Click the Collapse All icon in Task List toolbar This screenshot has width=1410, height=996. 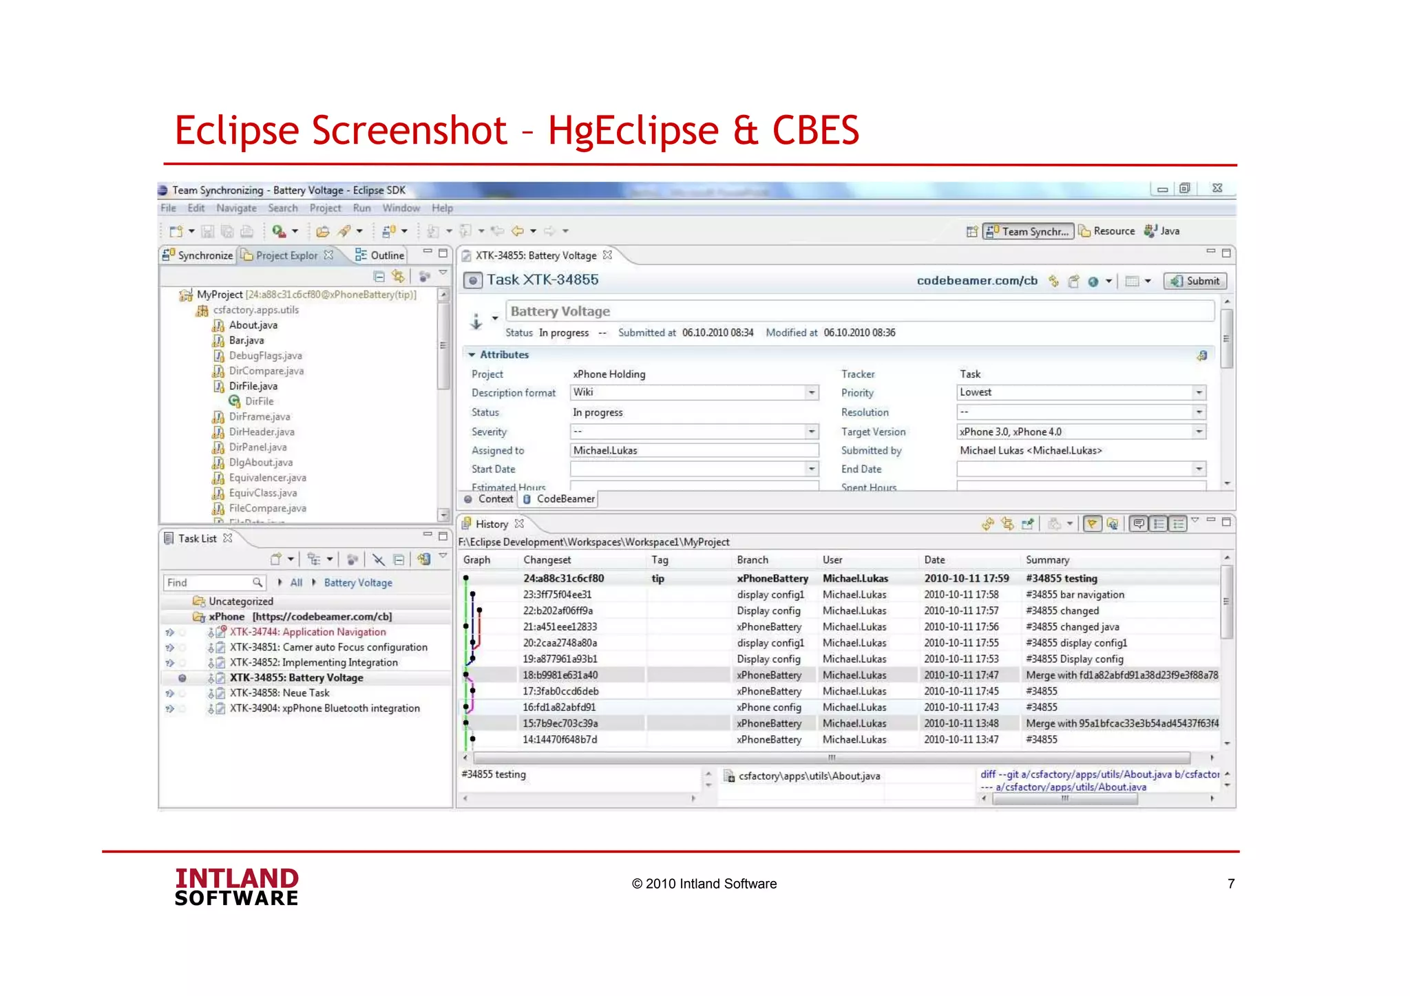coord(399,560)
